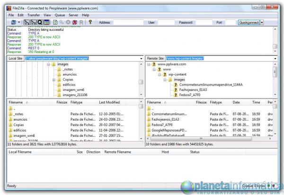Click the Direction column header in queue
This screenshot has width=284, height=195.
[x=93, y=152]
